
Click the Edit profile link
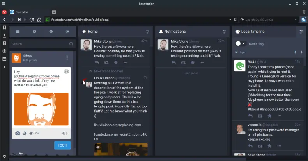(x=30, y=61)
